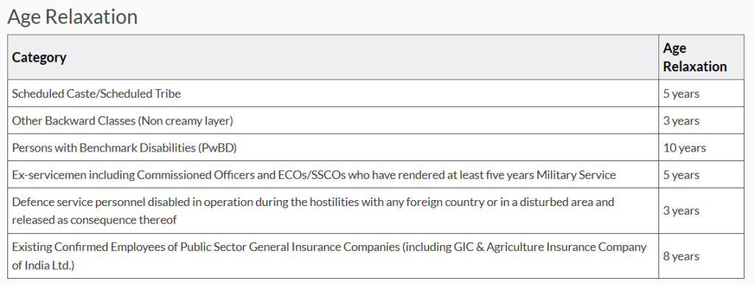This screenshot has width=755, height=284.
Task: Select Other Backward Classes (Non creamy layer) text
Action: [122, 121]
